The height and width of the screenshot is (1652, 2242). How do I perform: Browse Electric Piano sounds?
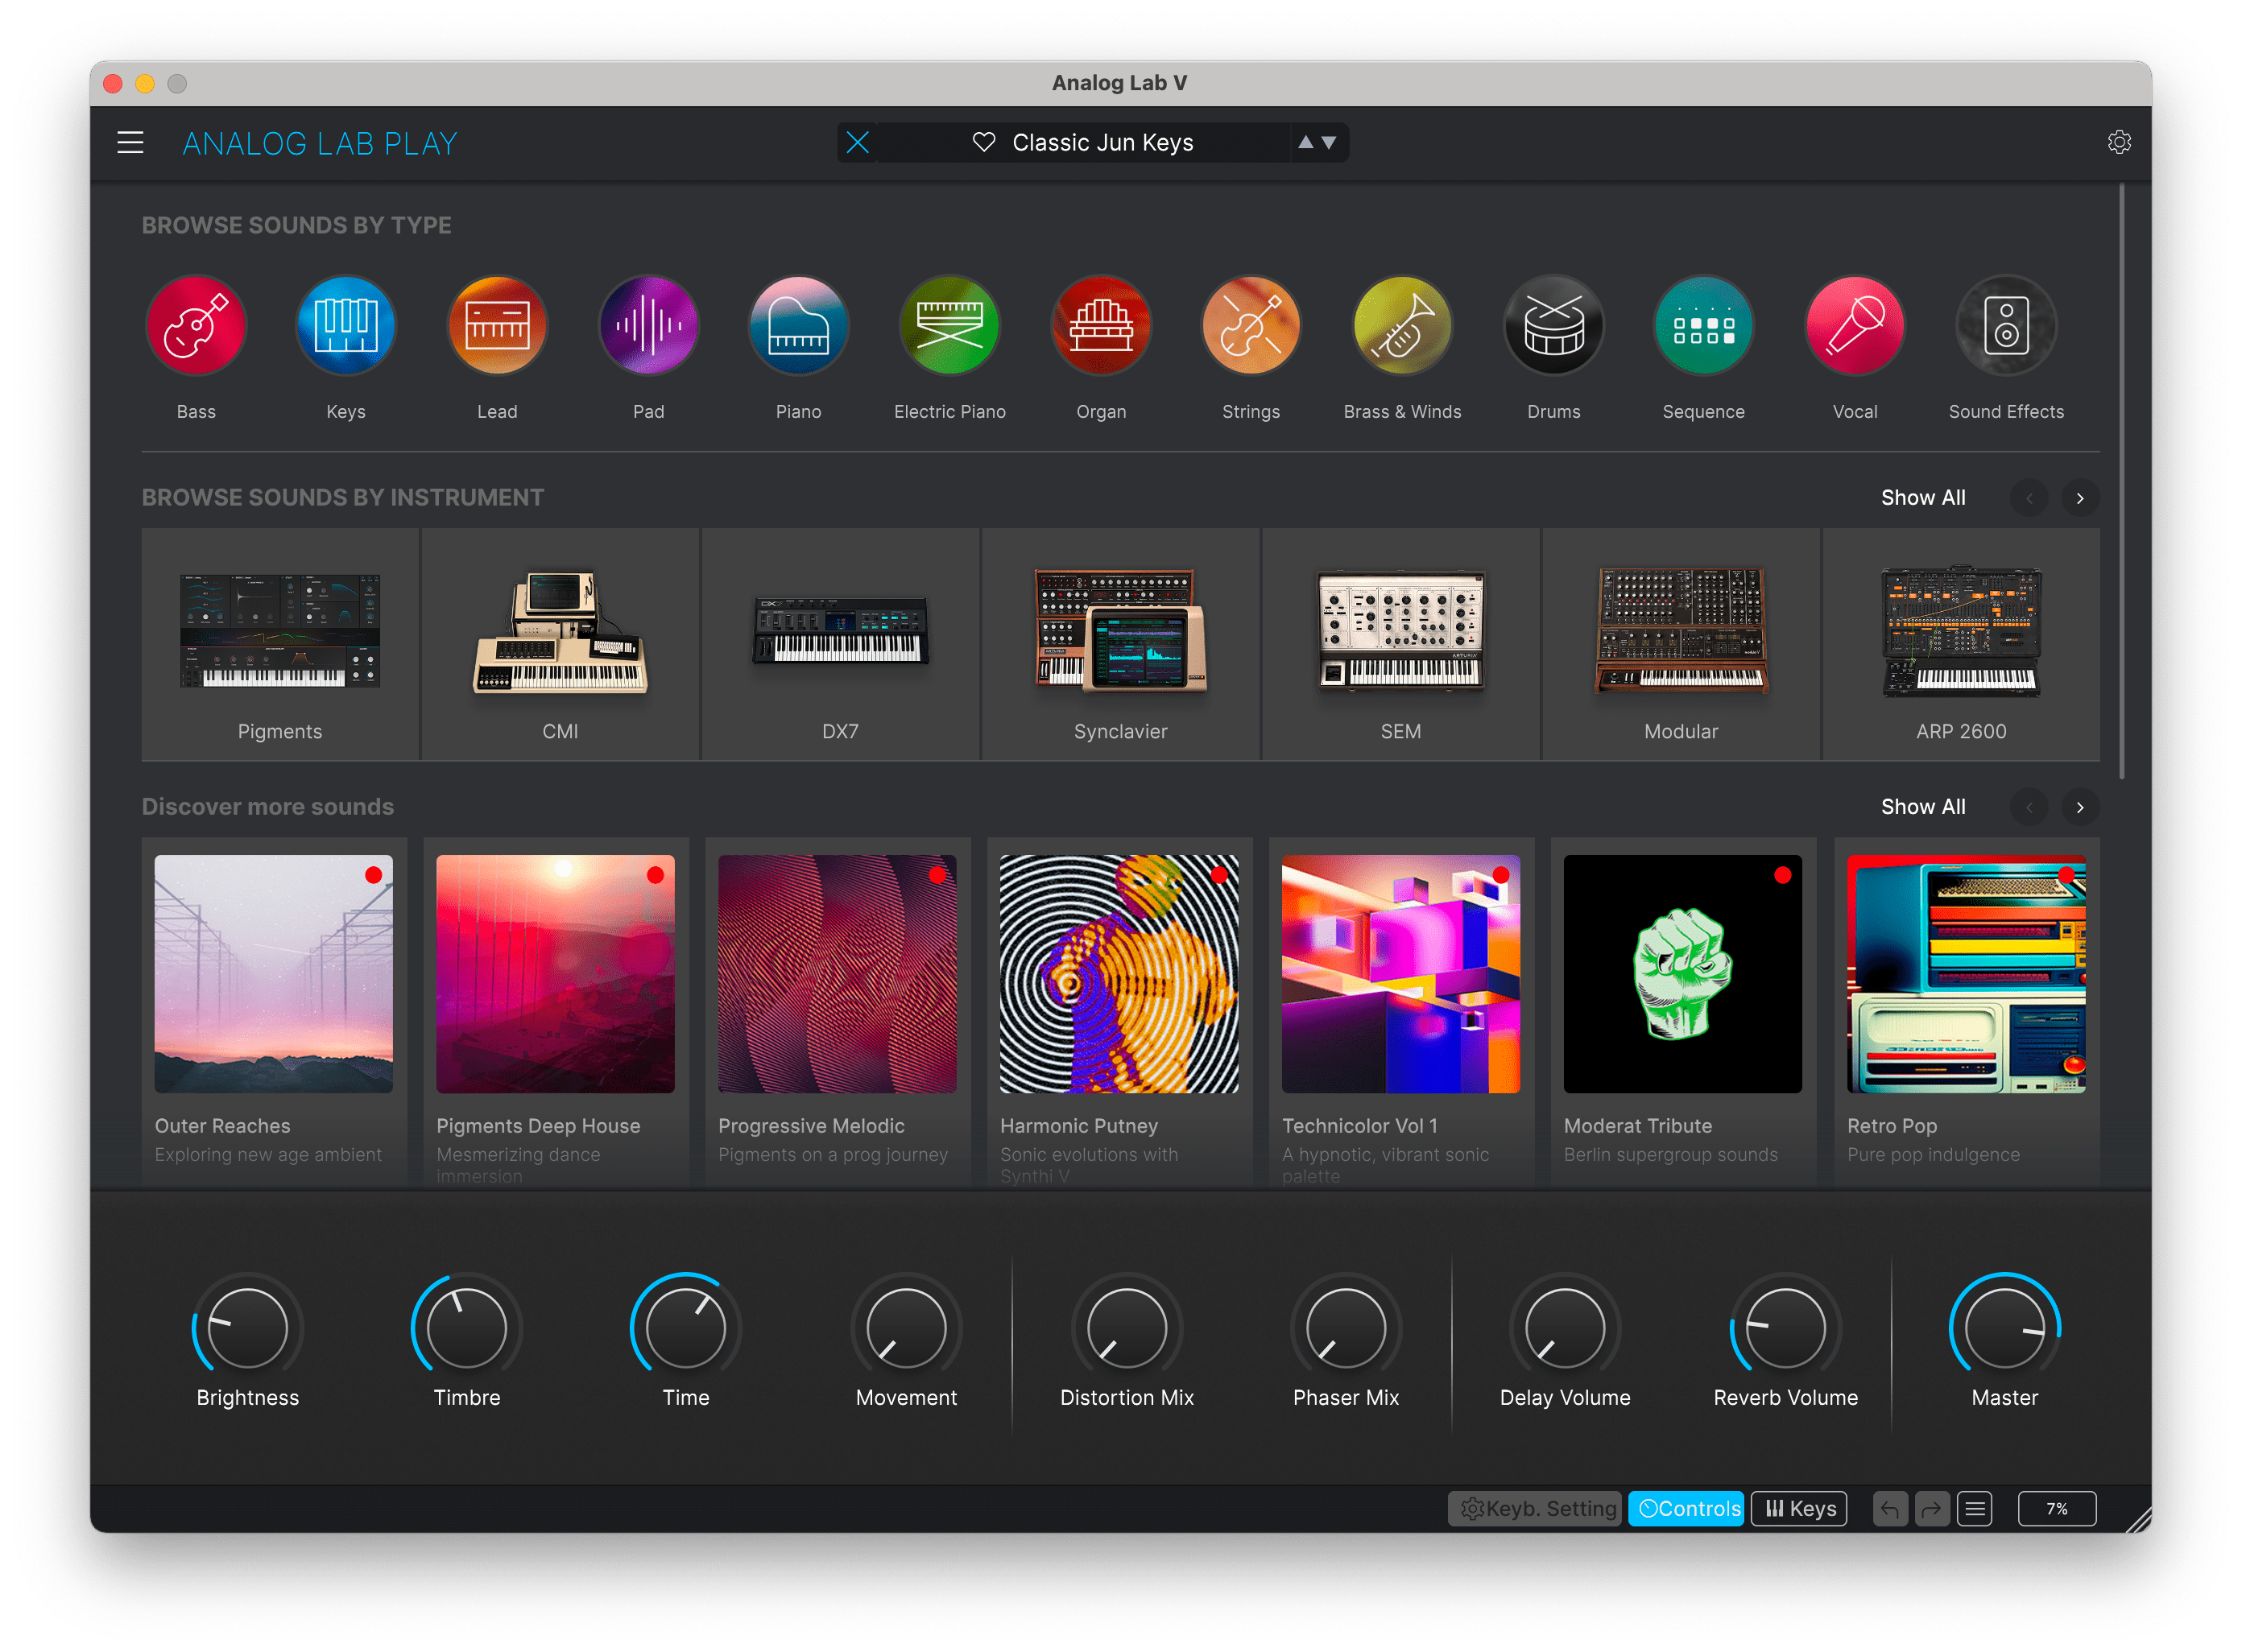949,326
